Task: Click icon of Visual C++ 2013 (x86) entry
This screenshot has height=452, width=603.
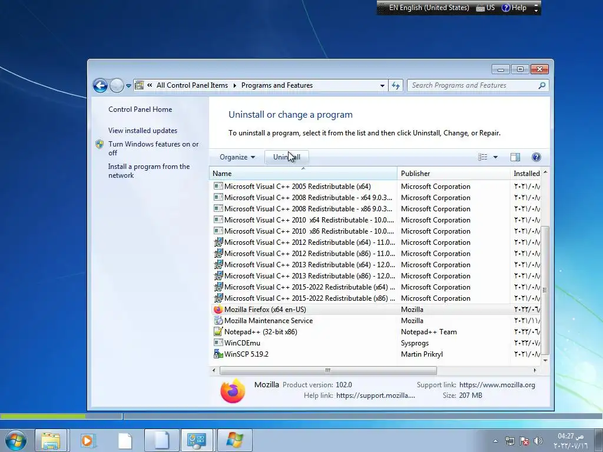Action: click(x=218, y=275)
